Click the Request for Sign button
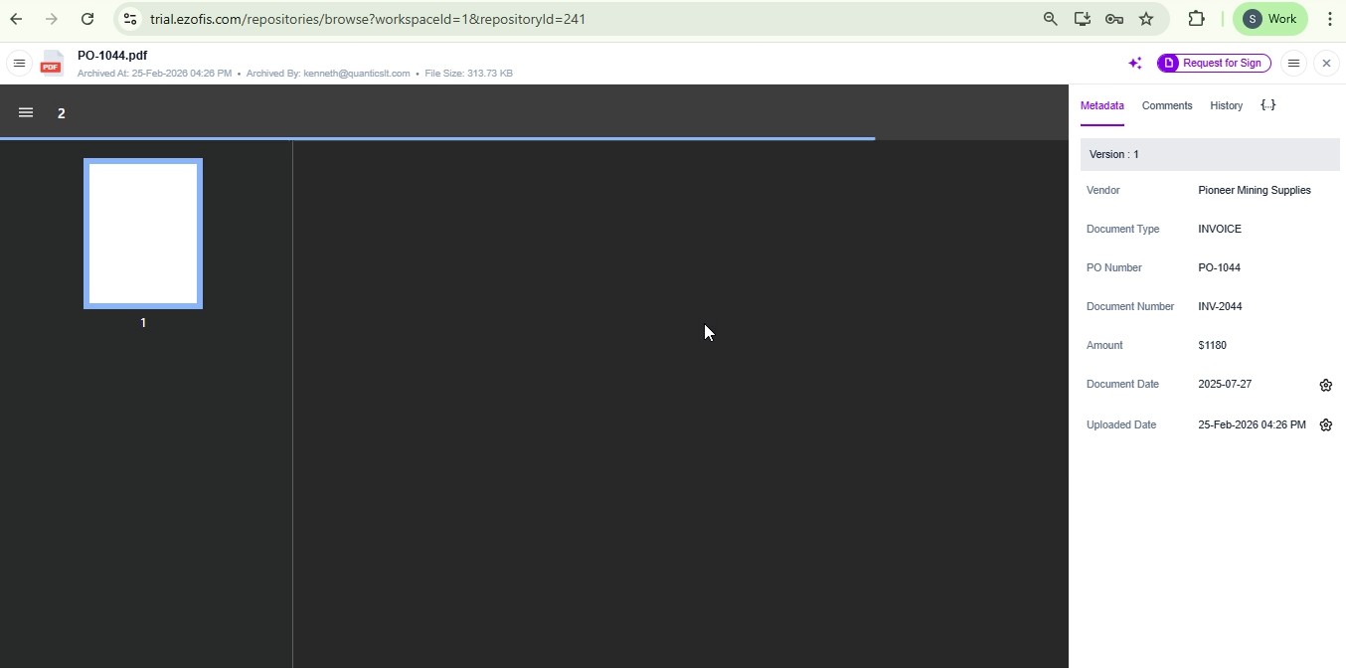Viewport: 1346px width, 672px height. pos(1214,64)
